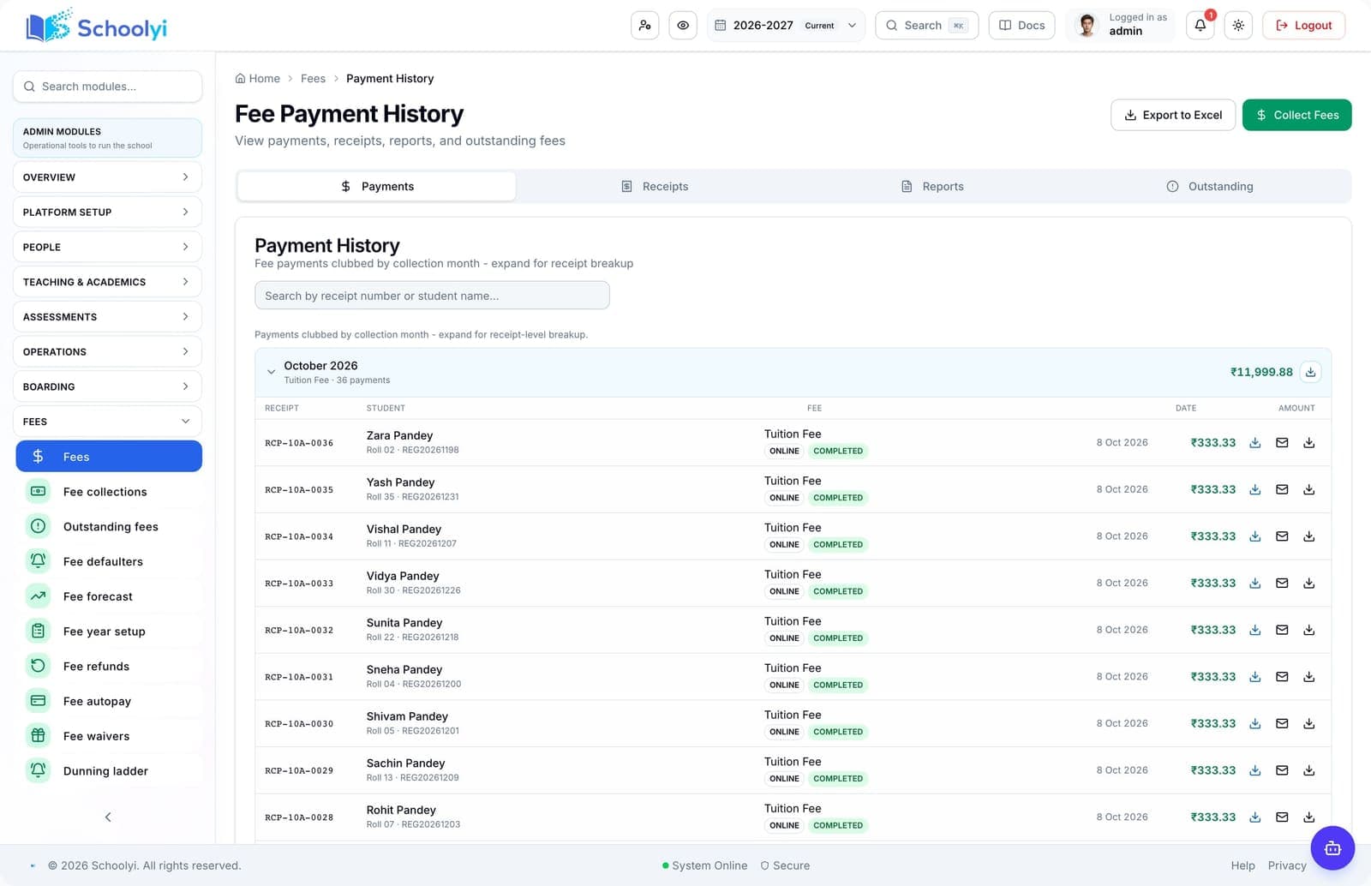Download October 2026 month summary icon

[x=1310, y=372]
